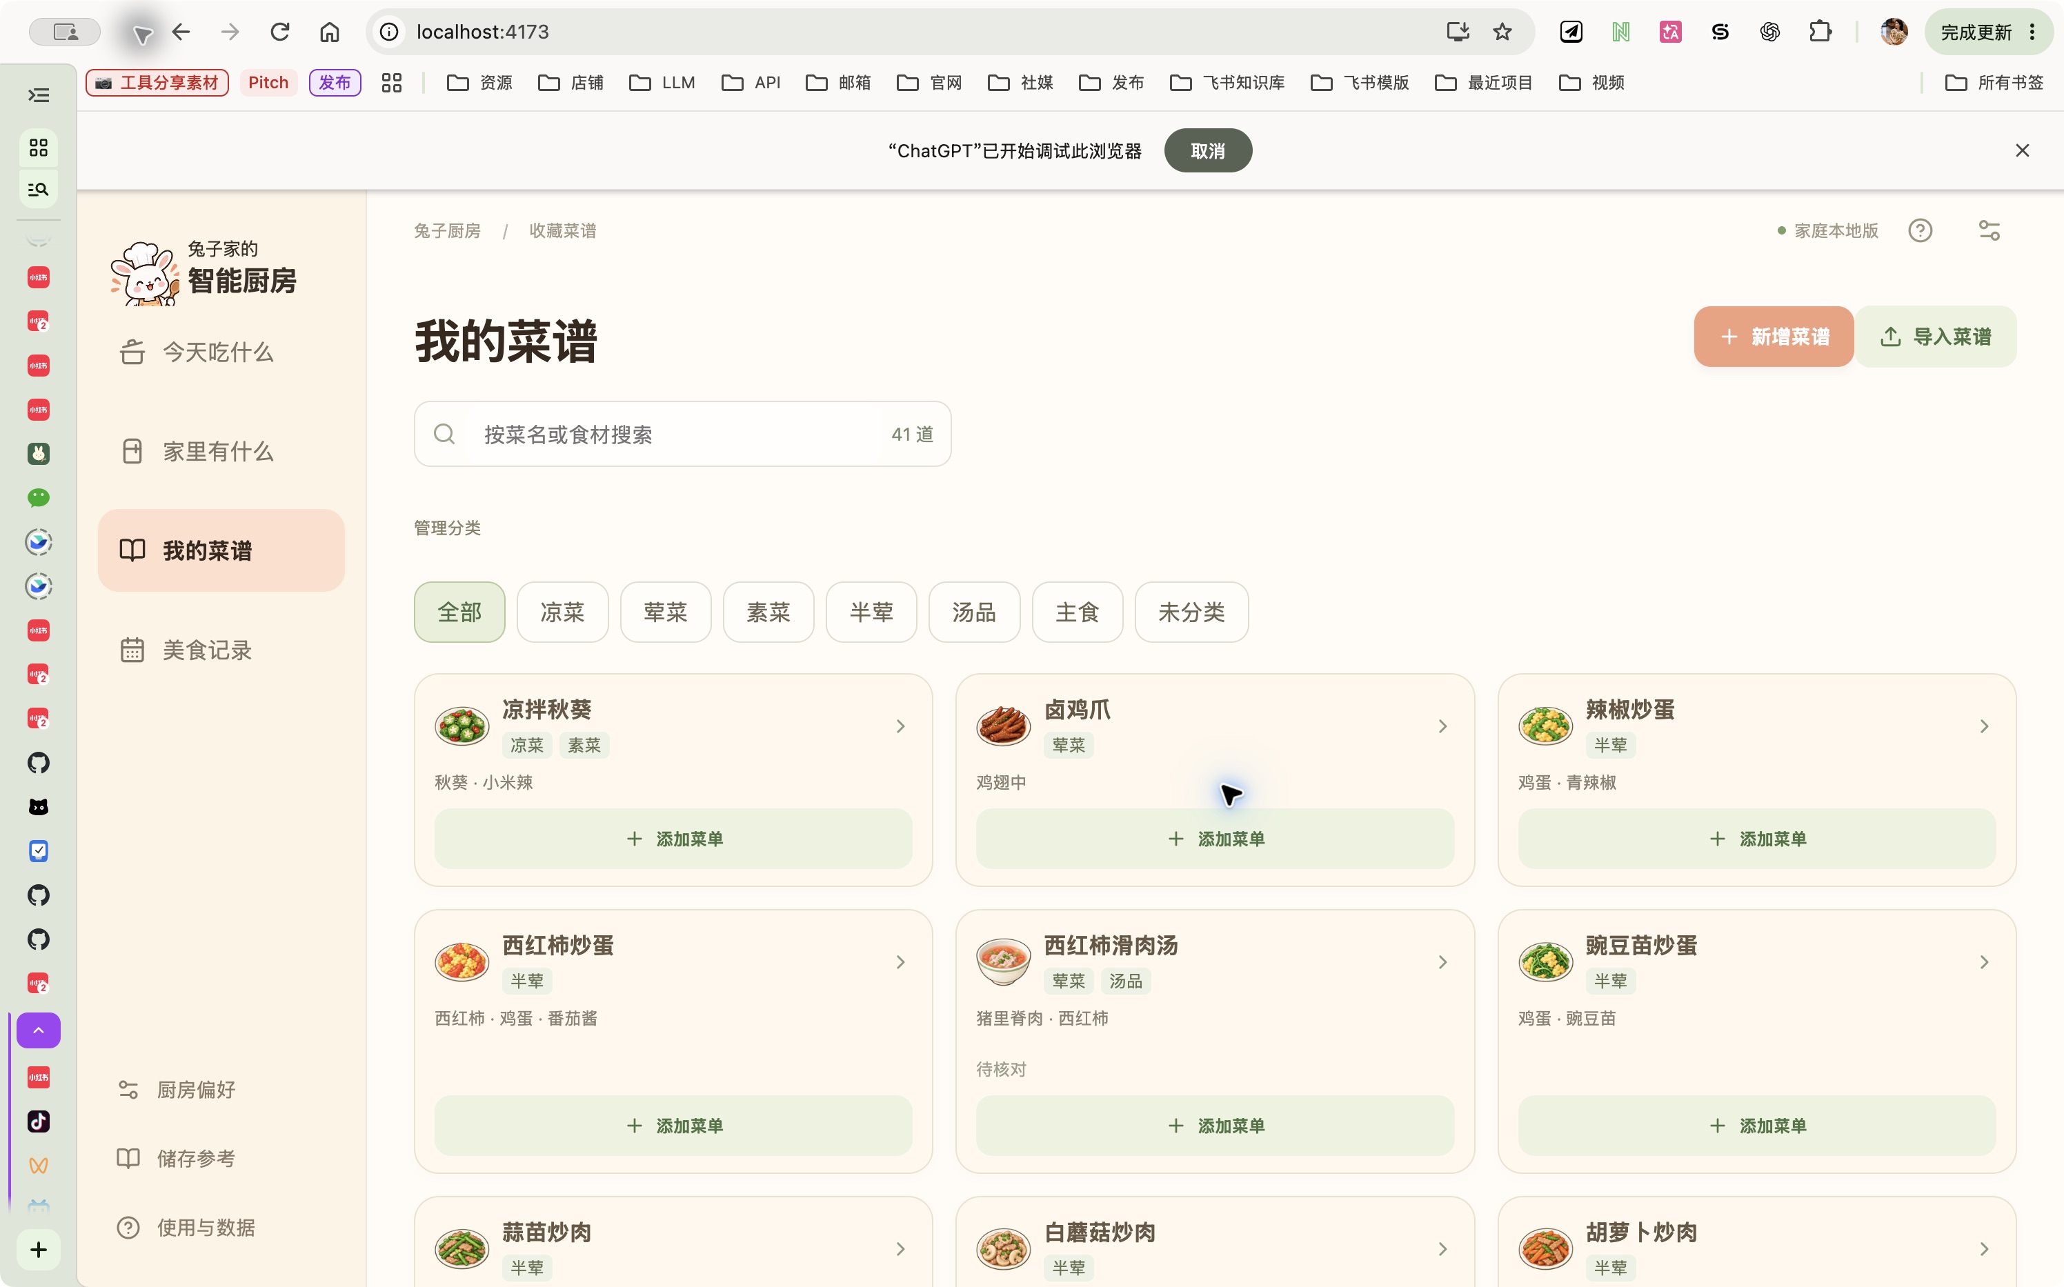Expand the 蒜苗炒肉 card chevron
2064x1287 pixels.
pyautogui.click(x=900, y=1248)
